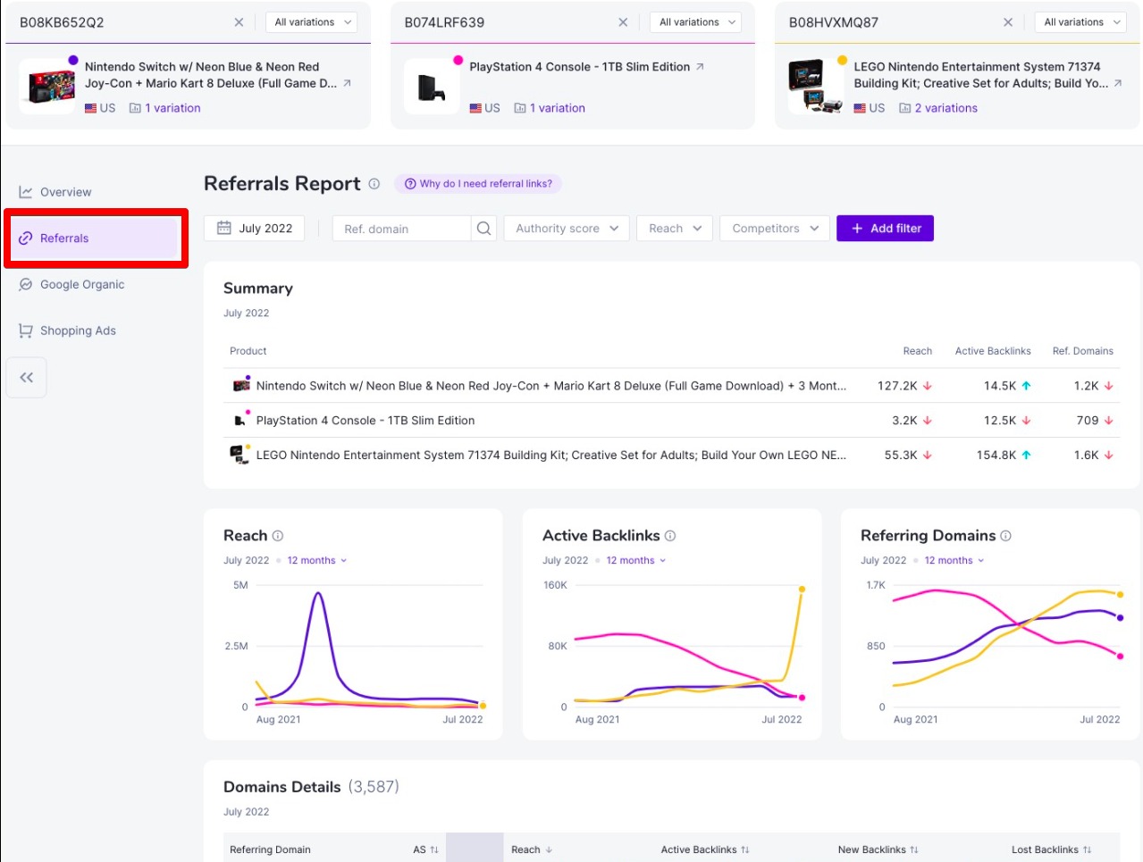Focus the Ref. domain search field
The image size is (1143, 862).
[x=402, y=229]
